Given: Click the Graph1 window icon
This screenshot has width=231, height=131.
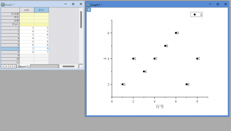Looking at the screenshot, I should [x=88, y=5].
